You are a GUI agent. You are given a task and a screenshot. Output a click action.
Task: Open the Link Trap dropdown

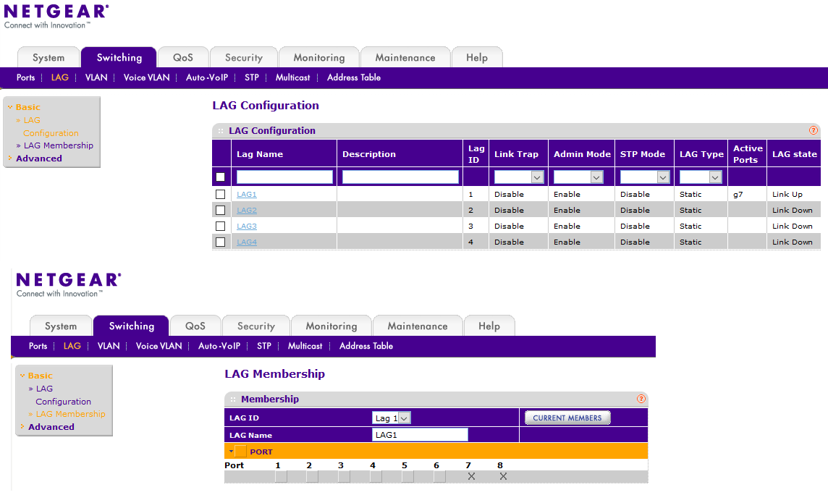pos(518,177)
